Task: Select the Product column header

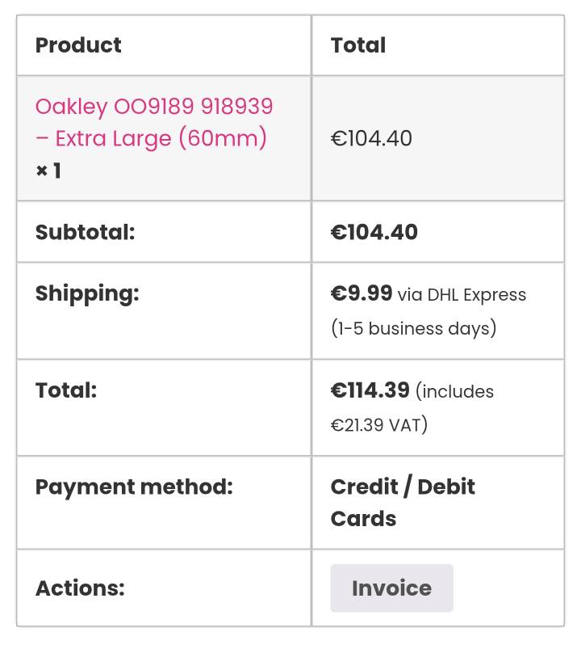Action: pos(78,45)
